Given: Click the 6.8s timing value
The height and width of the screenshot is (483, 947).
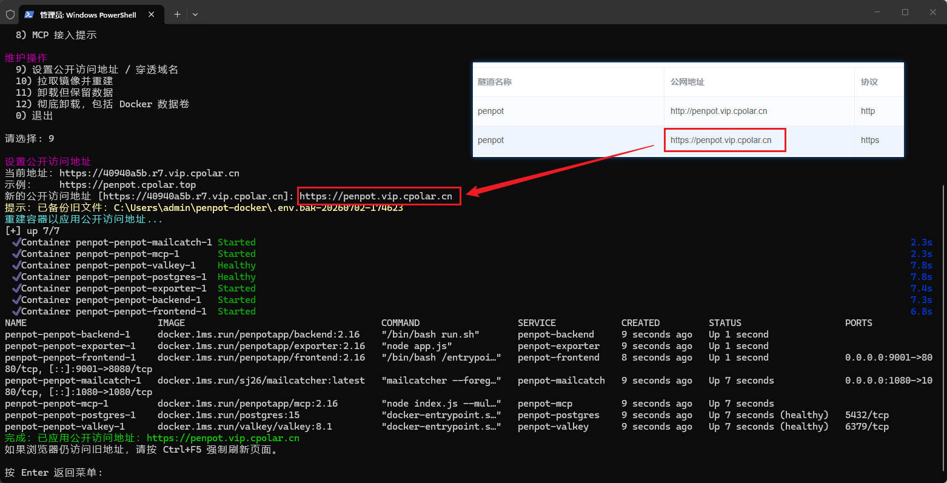Looking at the screenshot, I should 922,311.
